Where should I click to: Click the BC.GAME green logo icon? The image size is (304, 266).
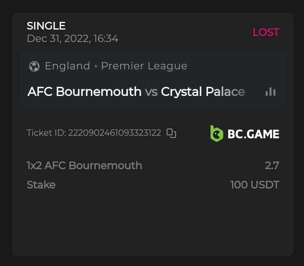point(216,134)
